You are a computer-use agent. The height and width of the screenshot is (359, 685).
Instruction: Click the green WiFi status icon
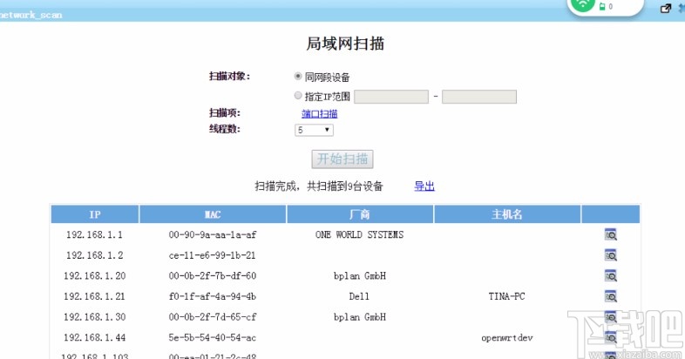583,5
